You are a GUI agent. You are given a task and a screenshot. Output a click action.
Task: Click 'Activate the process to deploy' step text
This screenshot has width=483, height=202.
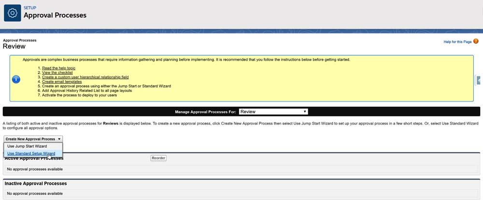[80, 95]
